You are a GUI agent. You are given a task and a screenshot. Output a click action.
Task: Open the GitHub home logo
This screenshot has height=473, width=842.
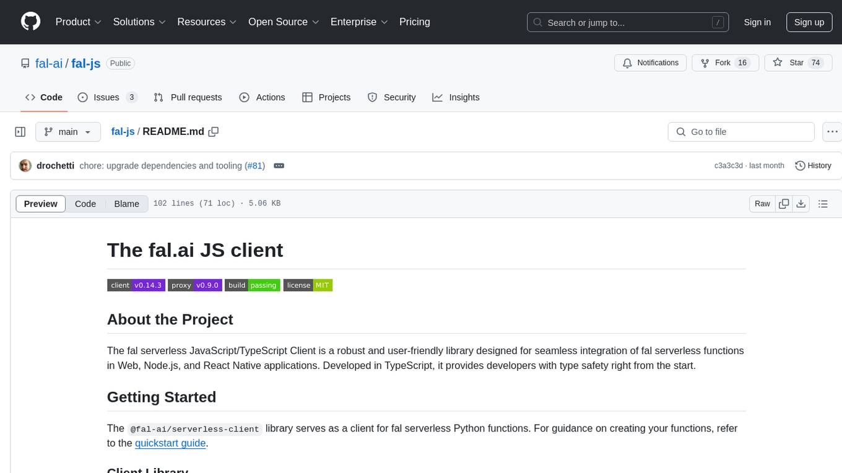(x=30, y=22)
